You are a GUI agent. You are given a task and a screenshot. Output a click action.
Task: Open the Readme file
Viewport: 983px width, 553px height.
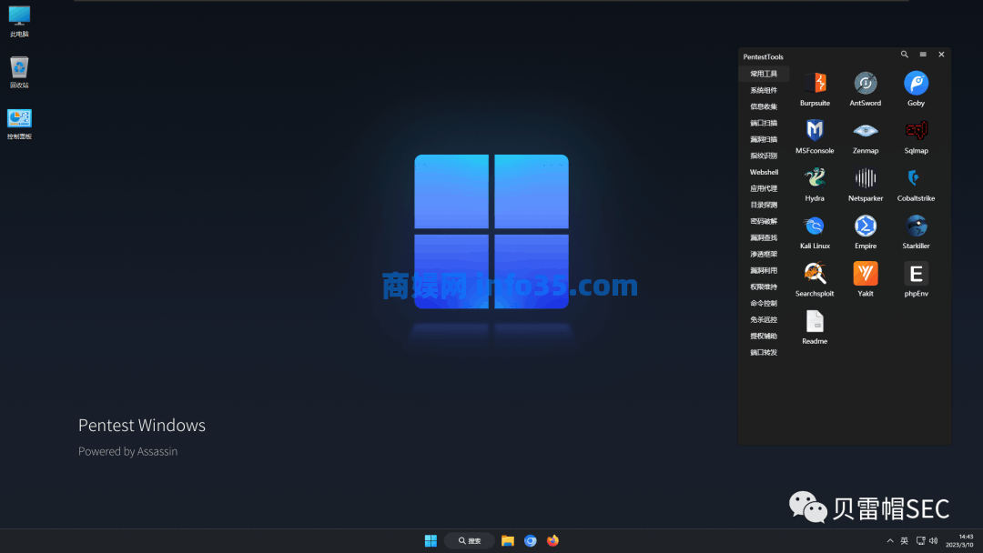click(x=815, y=323)
